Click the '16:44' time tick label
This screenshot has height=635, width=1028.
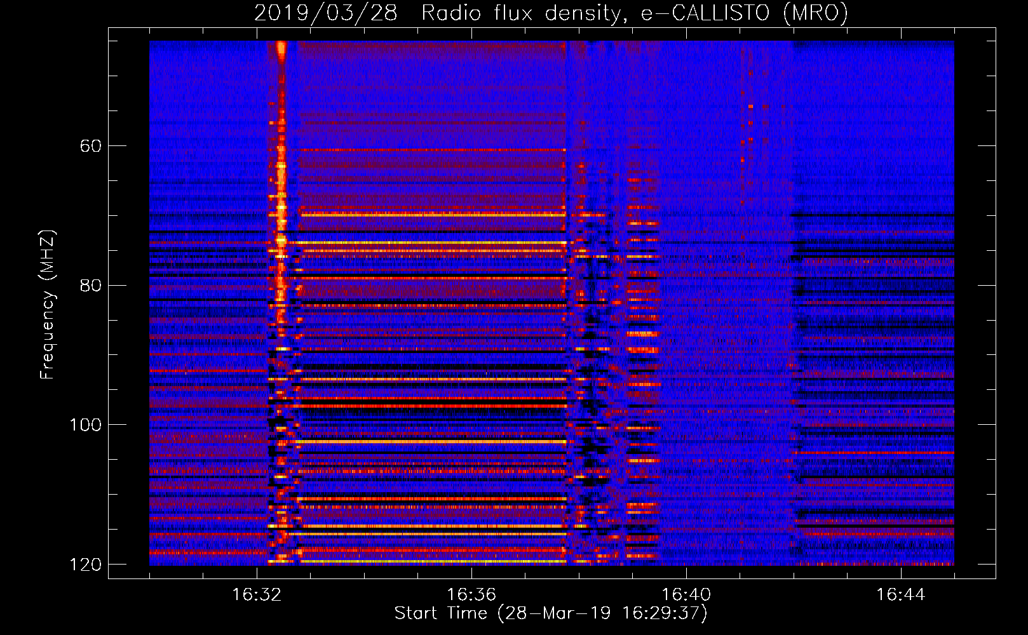click(x=901, y=595)
